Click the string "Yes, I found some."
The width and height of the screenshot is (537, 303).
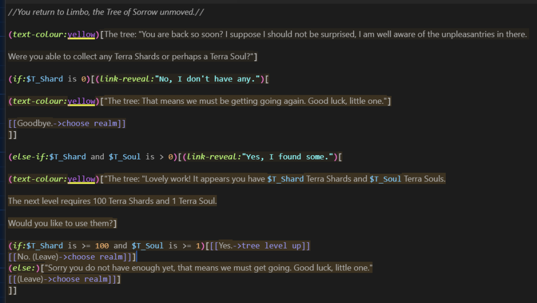click(x=288, y=157)
